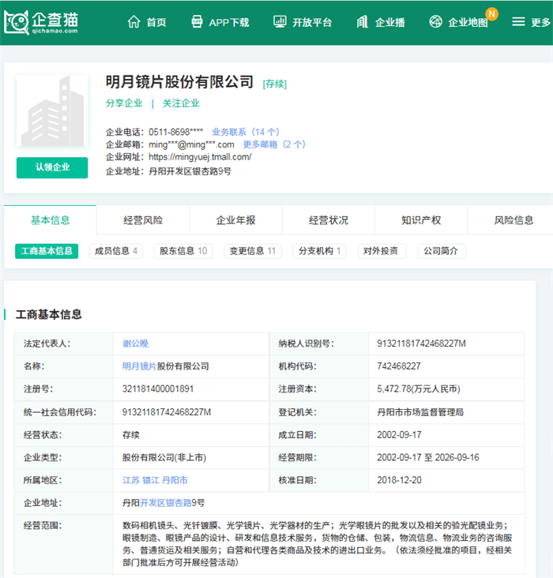553x578 pixels.
Task: Click 经营状态 value 存续 in table
Action: click(131, 435)
